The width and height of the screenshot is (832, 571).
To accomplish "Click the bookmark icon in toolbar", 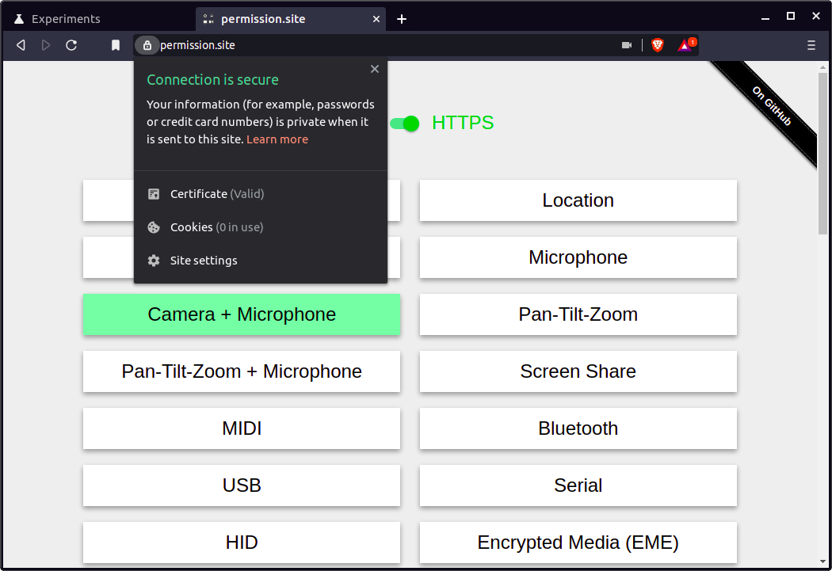I will click(116, 46).
